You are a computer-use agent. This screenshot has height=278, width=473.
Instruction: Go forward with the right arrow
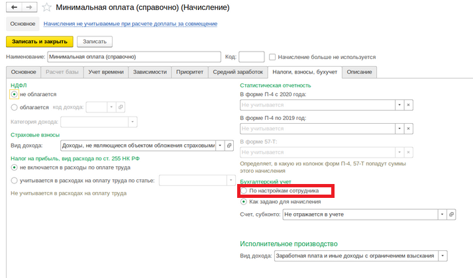click(29, 7)
